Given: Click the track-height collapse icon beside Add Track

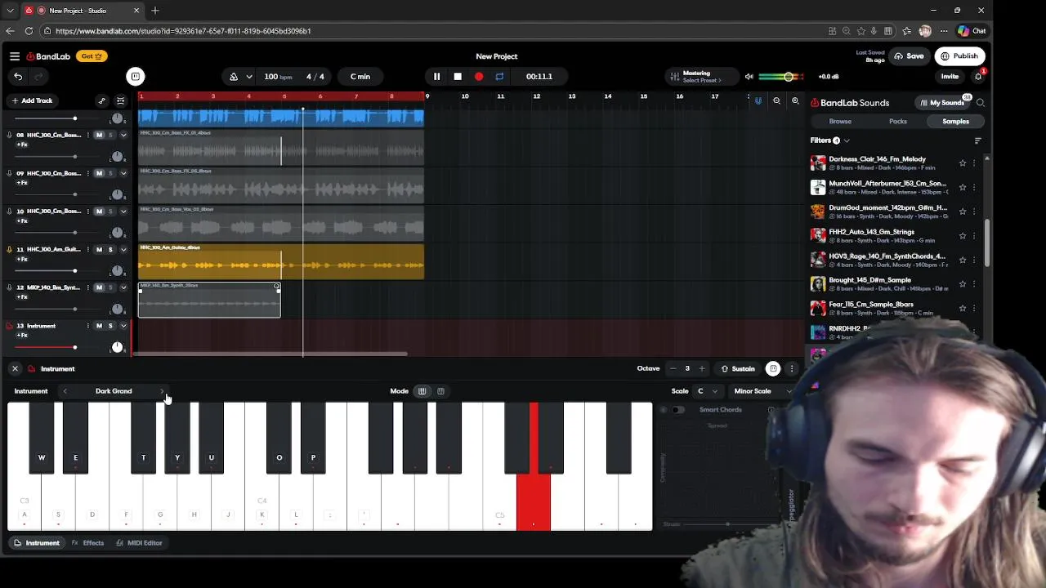Looking at the screenshot, I should [x=120, y=101].
